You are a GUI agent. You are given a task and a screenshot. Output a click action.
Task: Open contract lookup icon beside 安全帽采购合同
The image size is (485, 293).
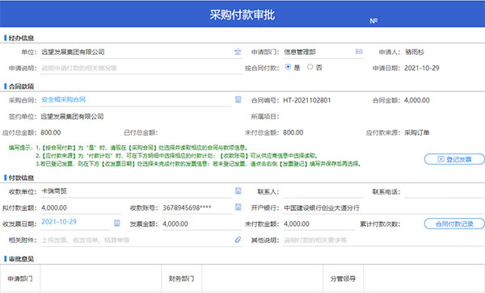(238, 99)
